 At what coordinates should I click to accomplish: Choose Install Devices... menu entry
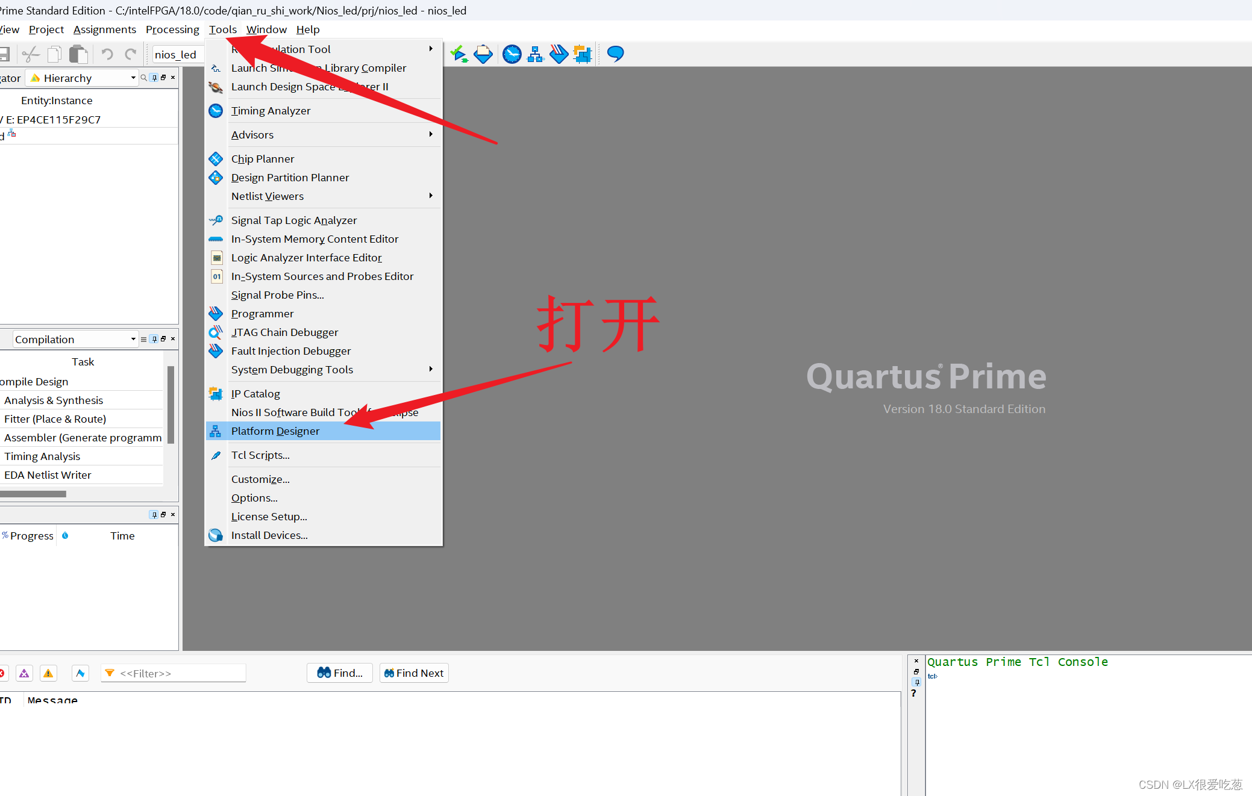324,535
